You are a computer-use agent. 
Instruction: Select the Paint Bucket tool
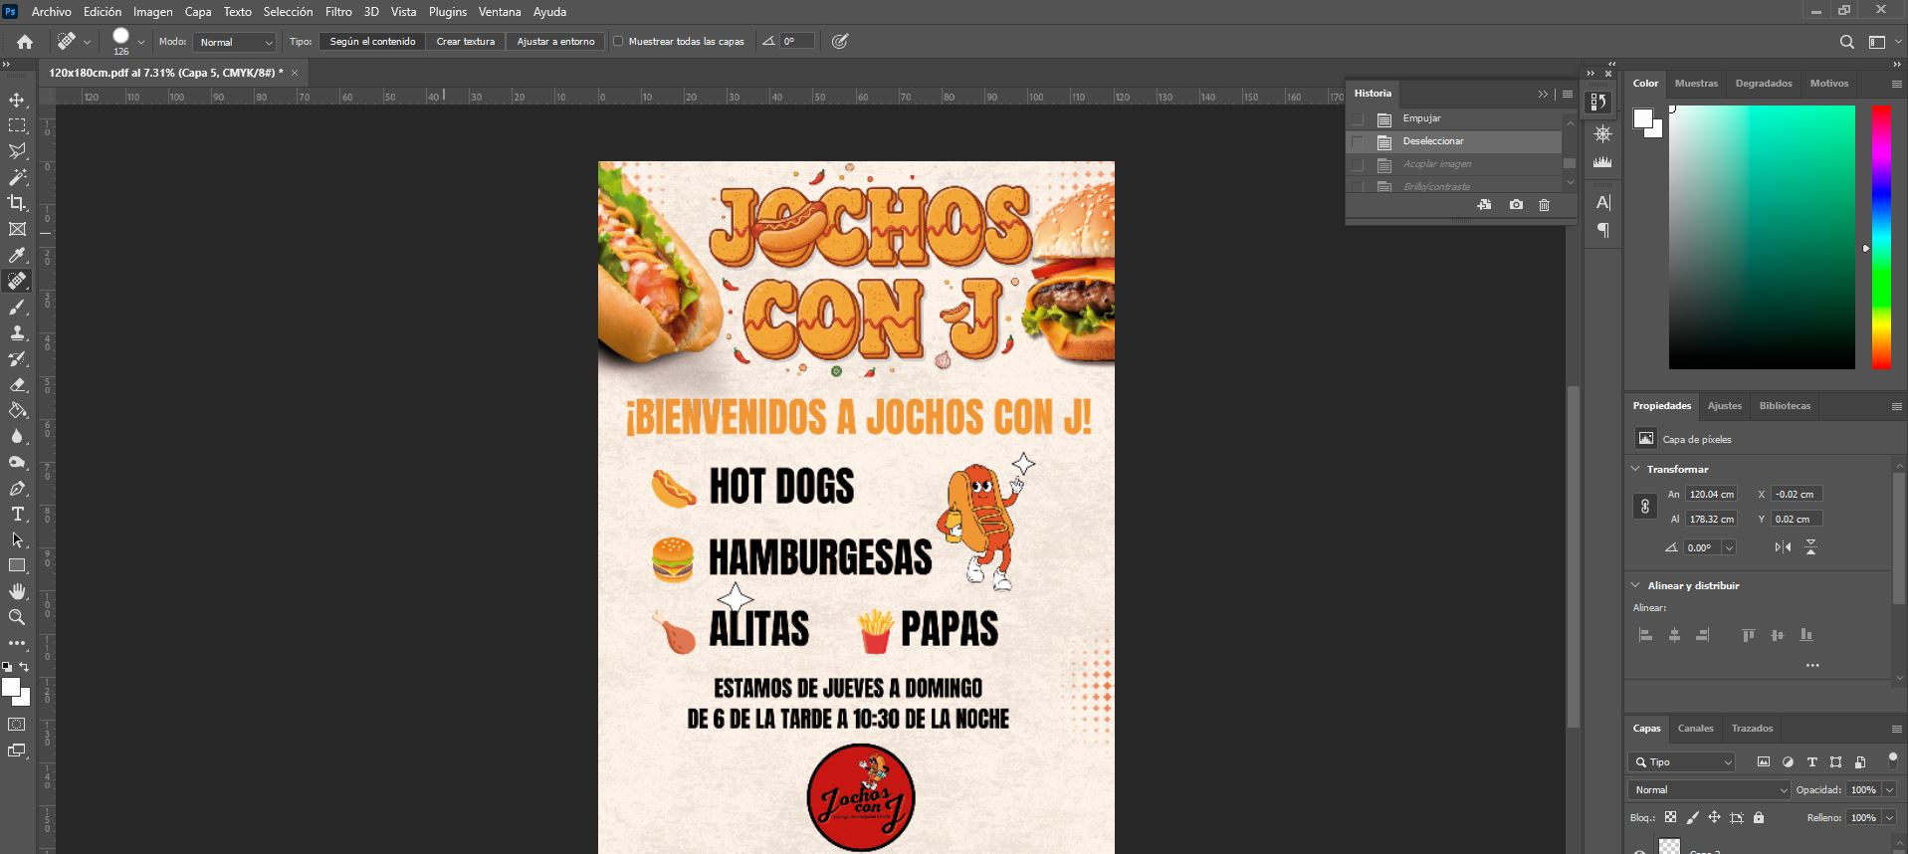[x=17, y=410]
